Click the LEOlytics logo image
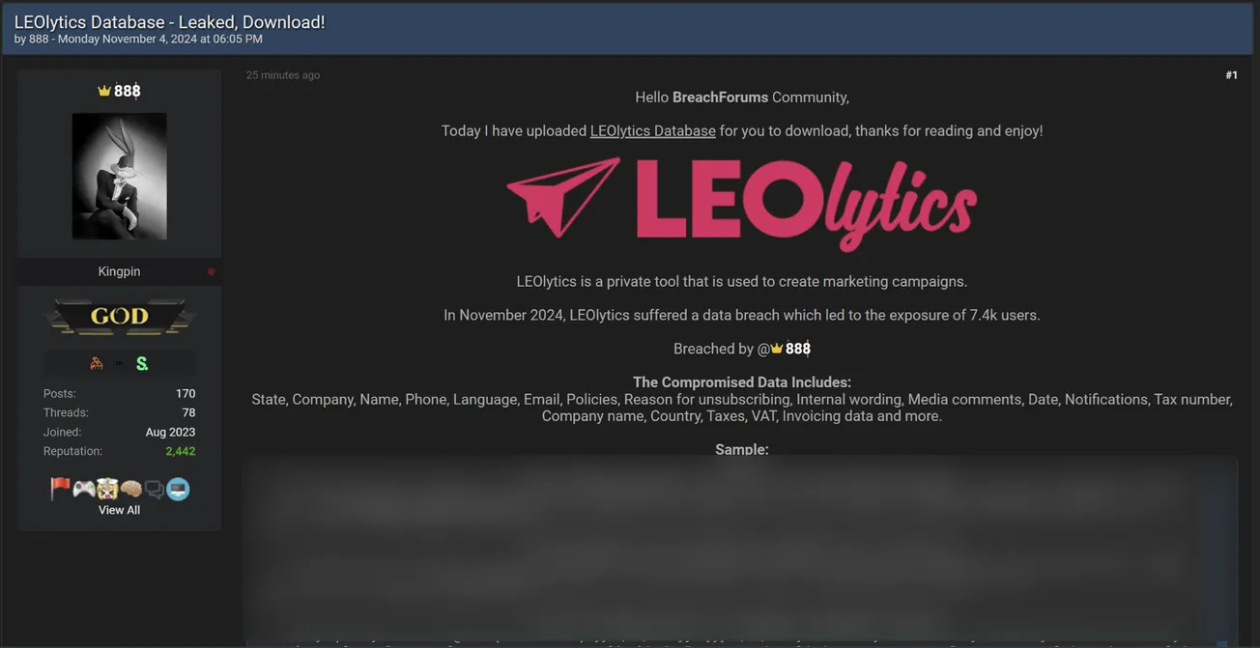 coord(742,204)
